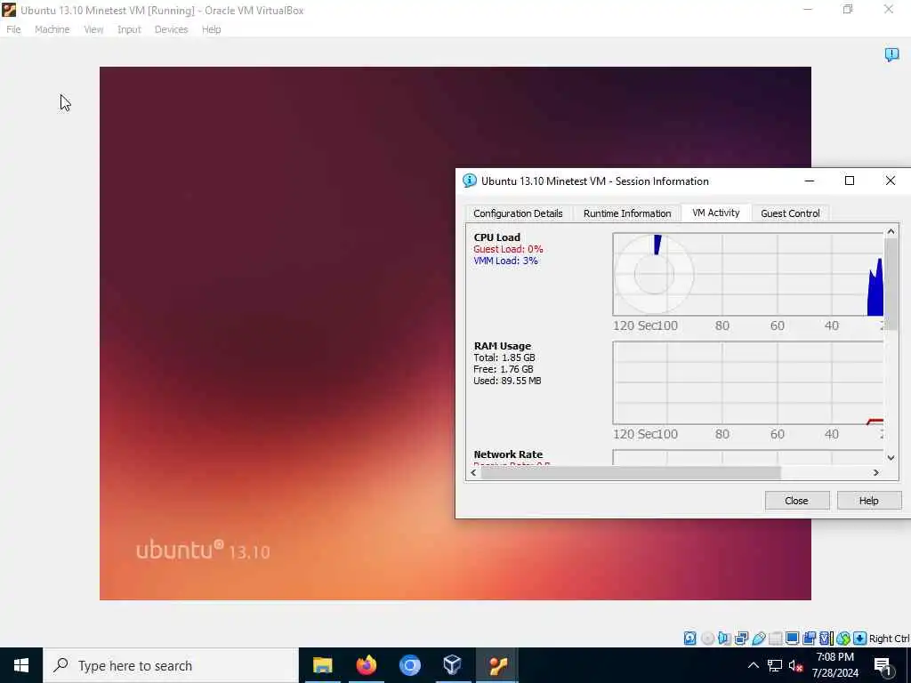The height and width of the screenshot is (683, 911).
Task: Open the Machine menu
Action: point(52,29)
